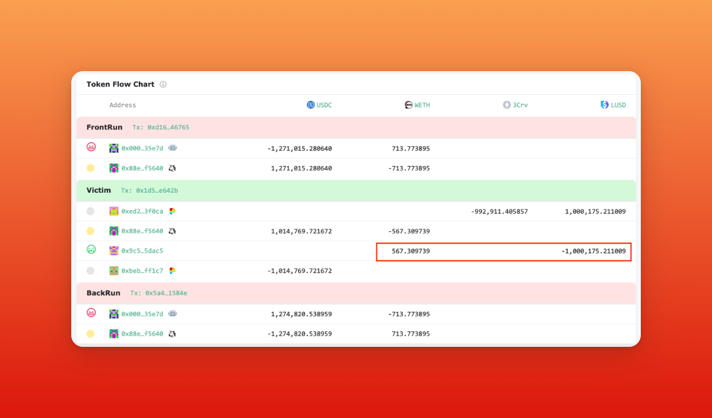Open address 0xed2…3f0ca
Viewport: 712px width, 418px height.
142,211
